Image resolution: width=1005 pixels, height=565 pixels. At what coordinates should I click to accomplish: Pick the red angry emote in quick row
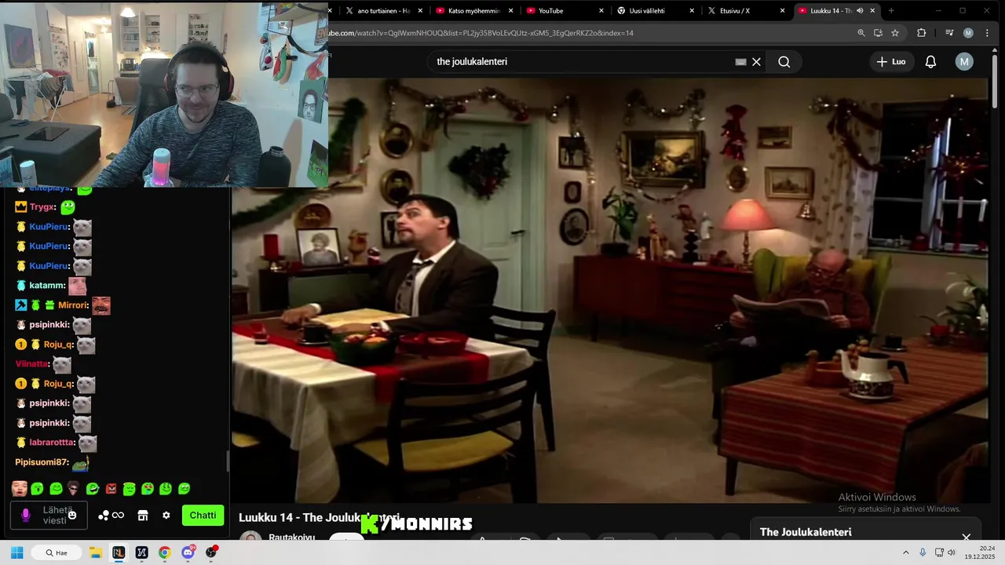coord(111,489)
